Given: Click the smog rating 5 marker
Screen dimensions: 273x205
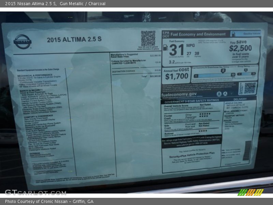Looking at the screenshot, I should 246,70.
